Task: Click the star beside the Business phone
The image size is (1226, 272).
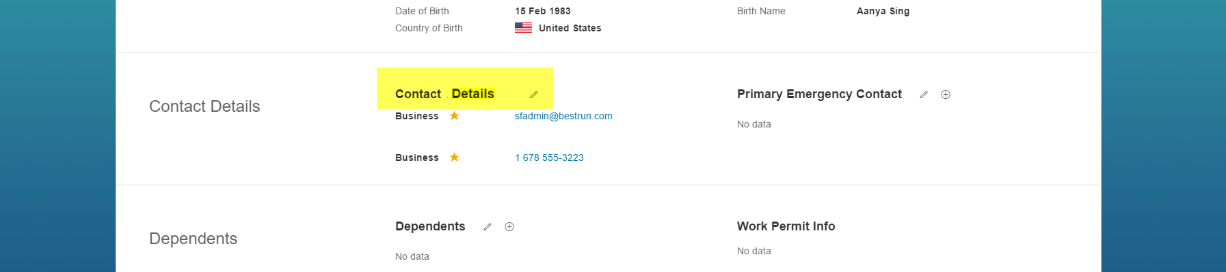Action: 454,157
